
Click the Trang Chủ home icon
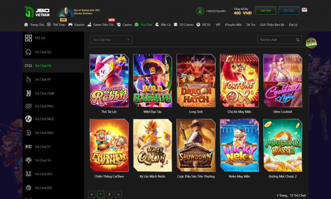26,25
